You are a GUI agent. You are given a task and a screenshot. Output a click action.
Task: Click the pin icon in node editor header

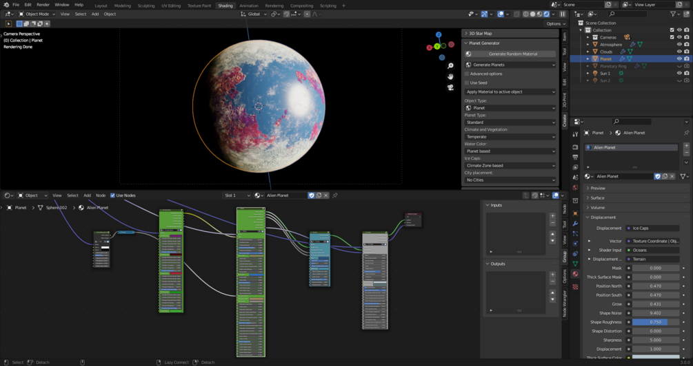[335, 195]
